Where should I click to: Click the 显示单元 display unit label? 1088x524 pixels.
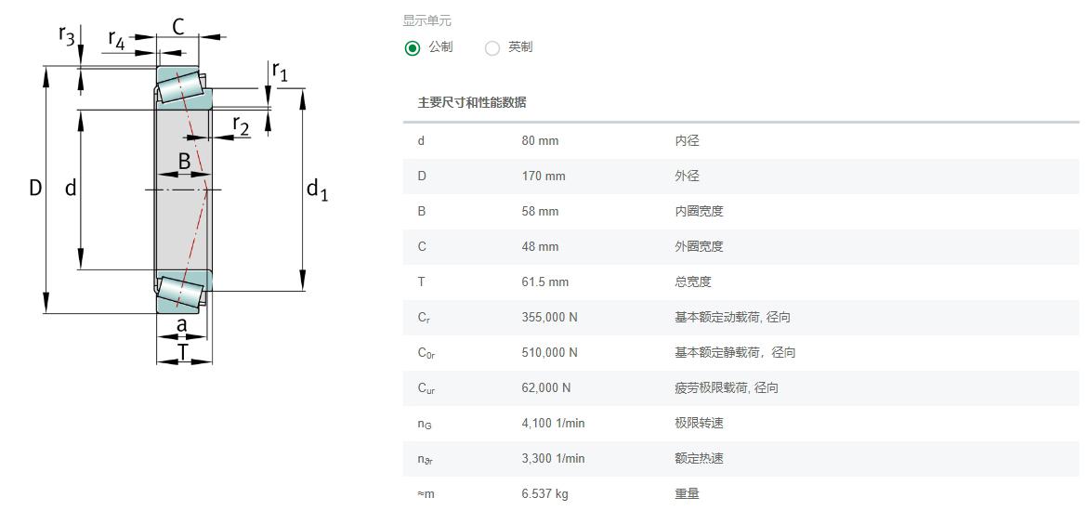pyautogui.click(x=426, y=20)
